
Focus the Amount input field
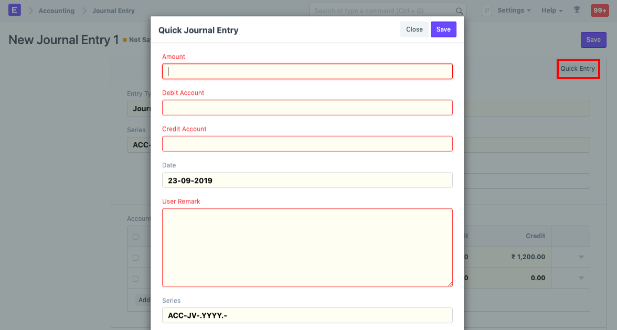[x=307, y=71]
